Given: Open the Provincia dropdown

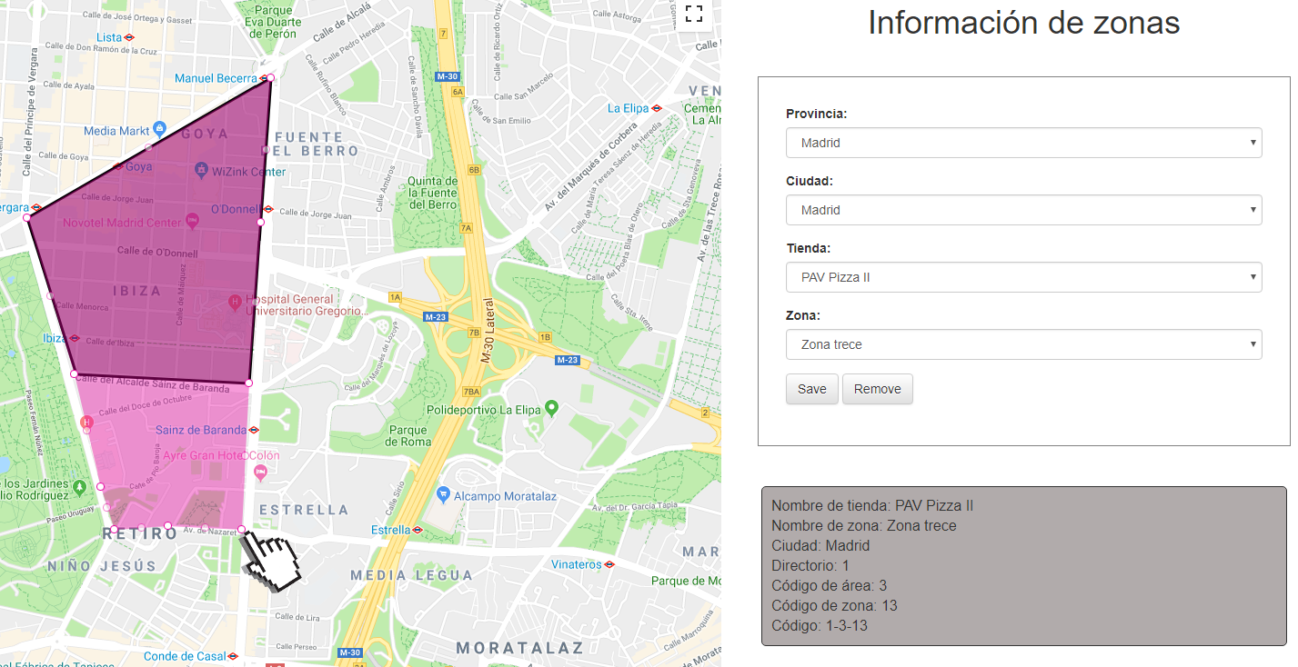Looking at the screenshot, I should [1023, 143].
